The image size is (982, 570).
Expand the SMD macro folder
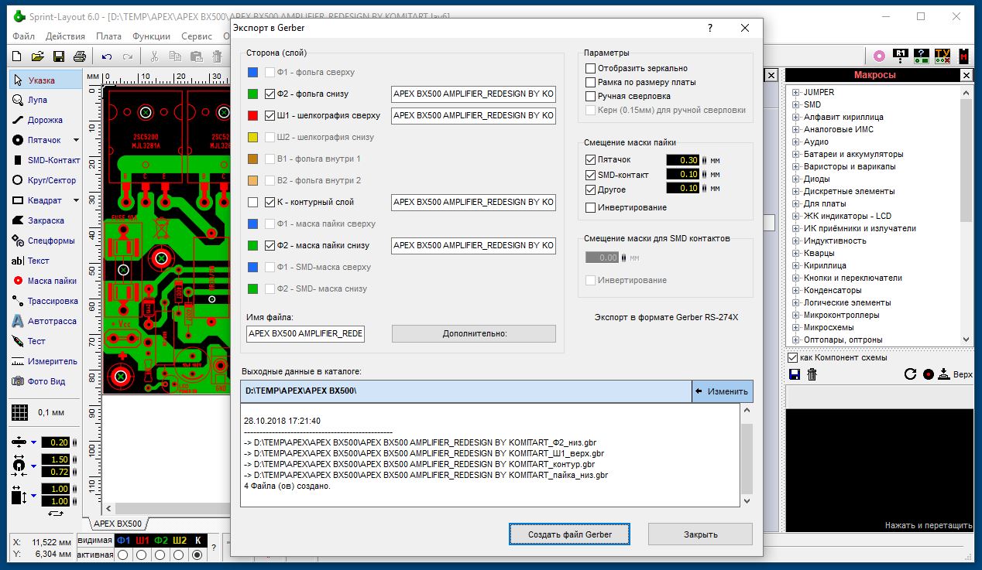pos(795,104)
